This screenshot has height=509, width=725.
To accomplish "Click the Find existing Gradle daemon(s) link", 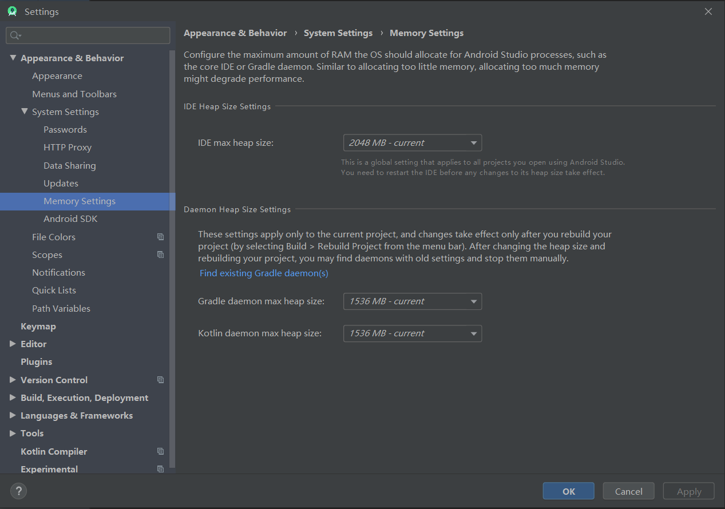I will pos(264,273).
